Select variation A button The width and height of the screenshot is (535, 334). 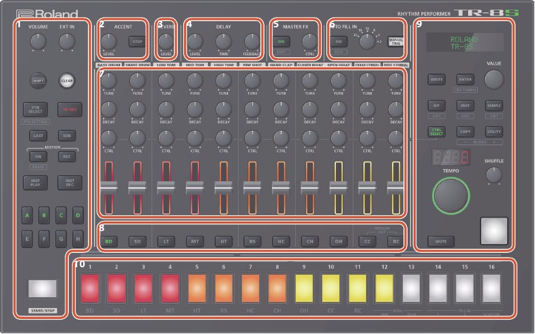tap(27, 215)
